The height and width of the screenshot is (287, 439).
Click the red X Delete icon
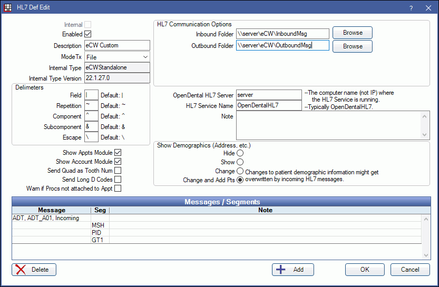coord(21,270)
